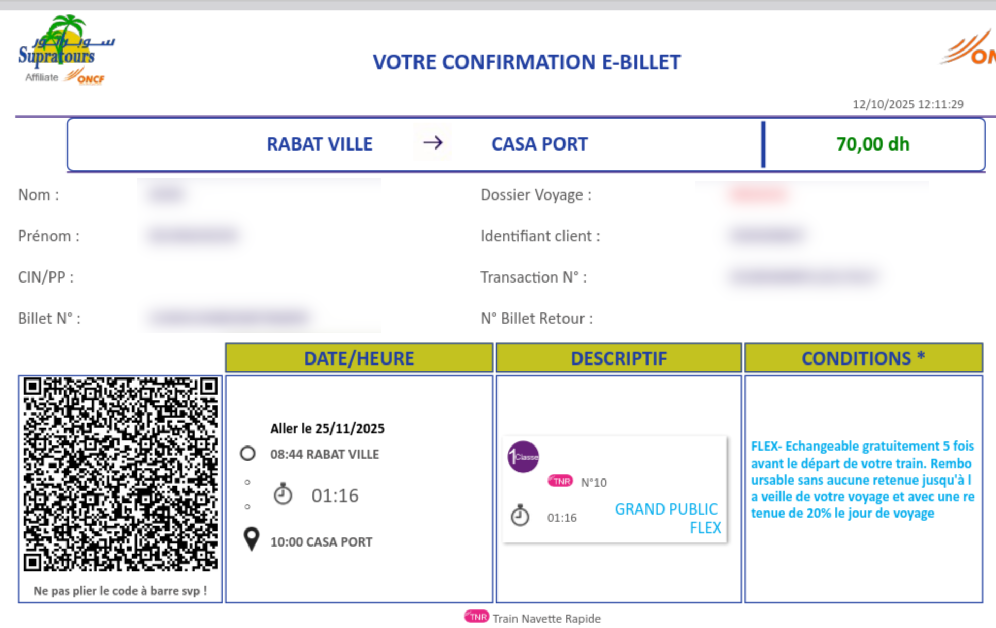This screenshot has height=628, width=996.
Task: Click the location pin icon for Casa Port
Action: click(x=252, y=540)
